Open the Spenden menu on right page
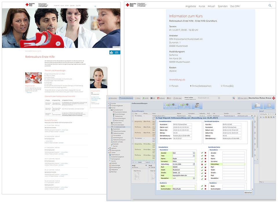278x202 pixels. tap(222, 6)
